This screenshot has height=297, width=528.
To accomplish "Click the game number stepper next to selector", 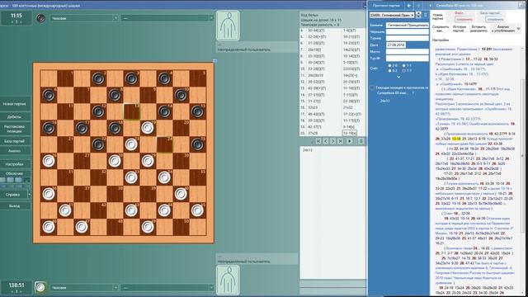I will (418, 15).
